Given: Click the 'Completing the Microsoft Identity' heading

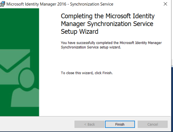Looking at the screenshot, I should 107,24.
